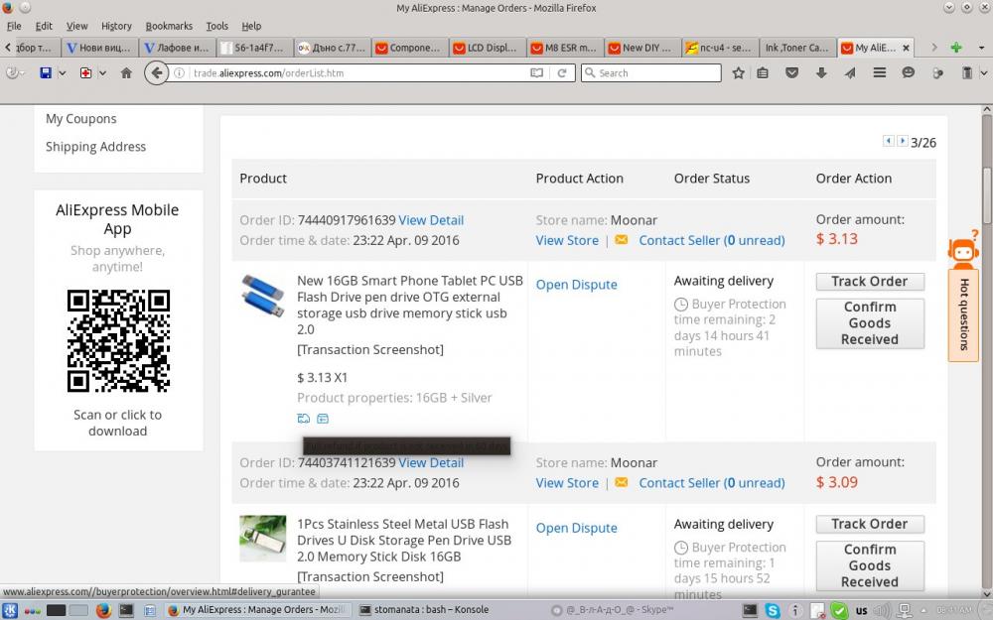Expand the toolbar overflow arrow at far right
Image resolution: width=993 pixels, height=620 pixels.
pos(983,72)
